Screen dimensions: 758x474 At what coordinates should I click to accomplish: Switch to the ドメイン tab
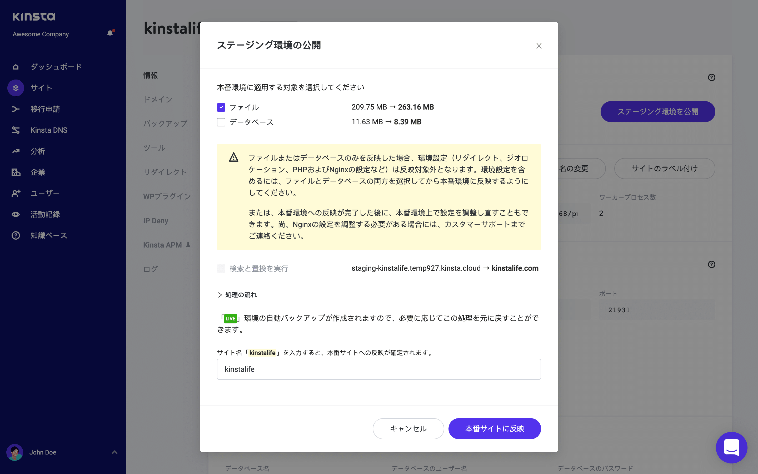click(158, 99)
